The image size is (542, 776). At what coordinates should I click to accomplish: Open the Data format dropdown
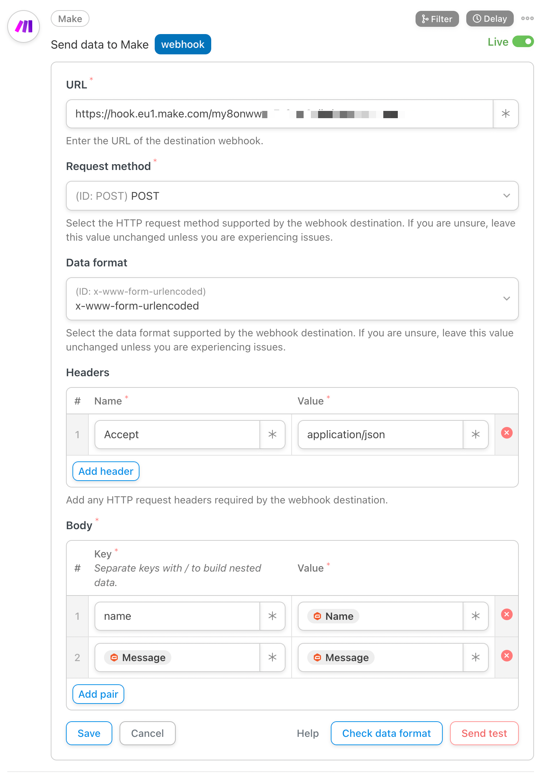[292, 299]
